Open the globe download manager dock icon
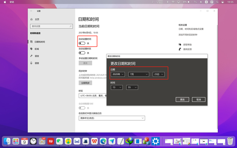The width and height of the screenshot is (237, 148). pos(129,141)
